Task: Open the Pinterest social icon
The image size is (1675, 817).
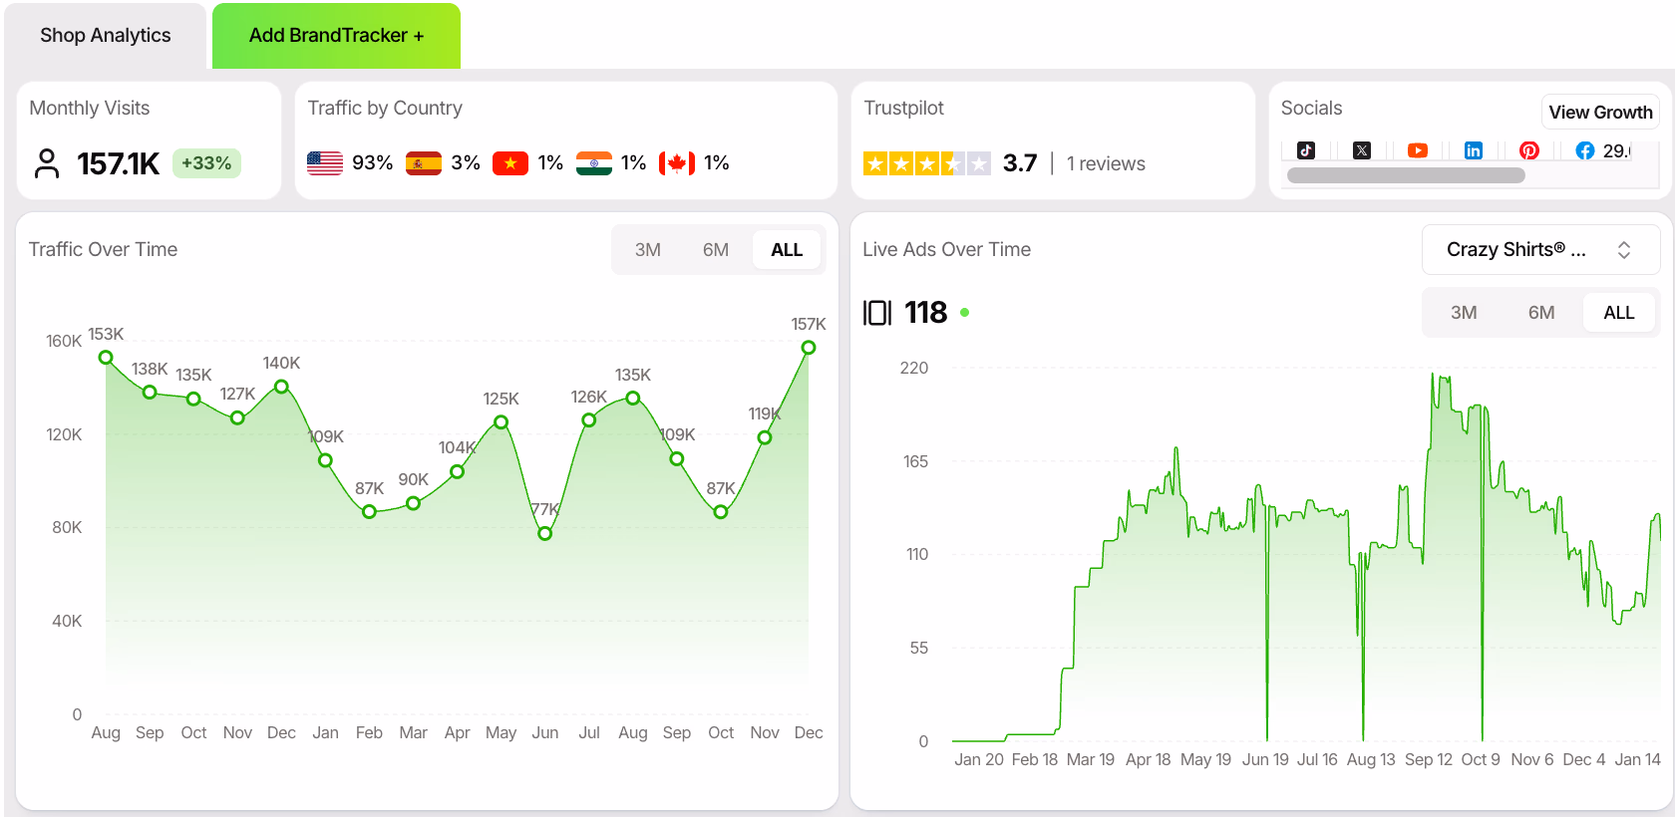Action: (1529, 149)
